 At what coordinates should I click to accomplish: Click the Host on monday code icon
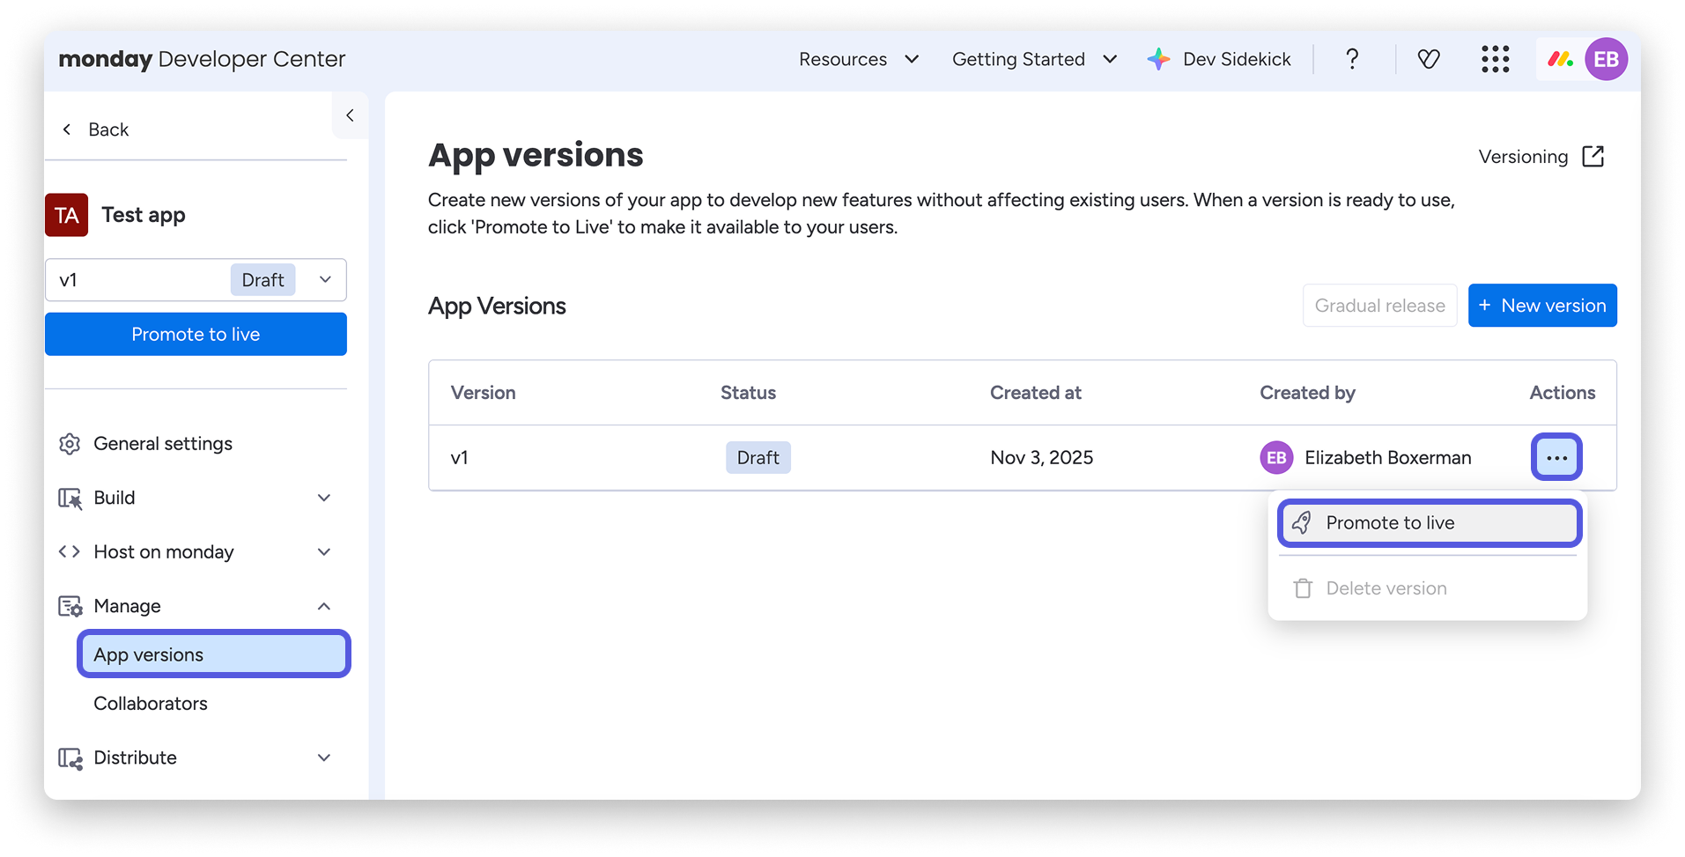pos(70,552)
